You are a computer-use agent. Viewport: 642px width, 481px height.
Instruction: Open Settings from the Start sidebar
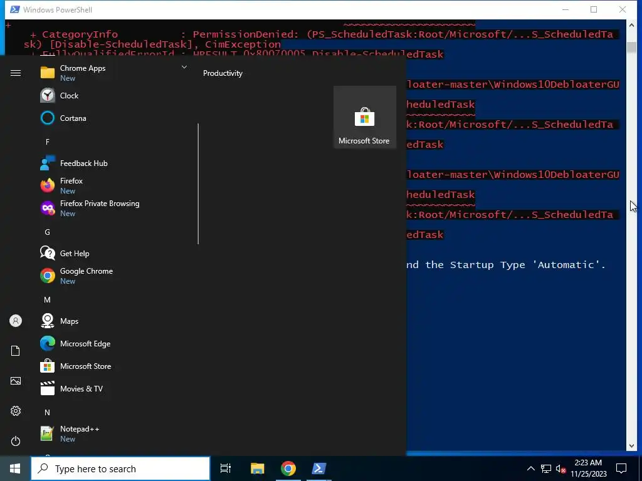pyautogui.click(x=16, y=411)
